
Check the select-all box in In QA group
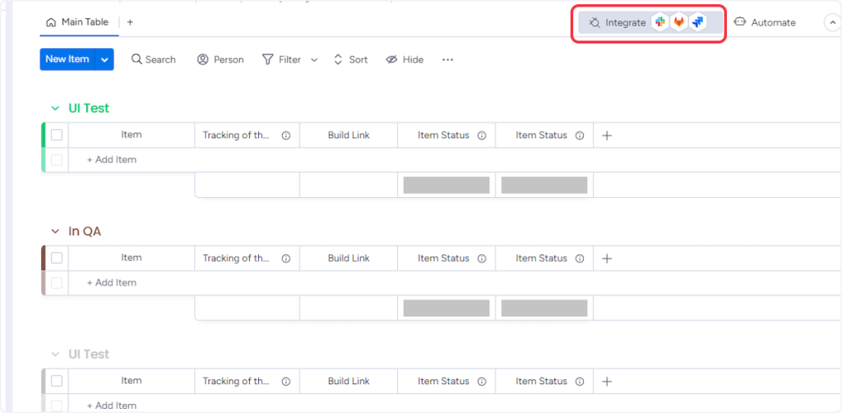(x=57, y=258)
